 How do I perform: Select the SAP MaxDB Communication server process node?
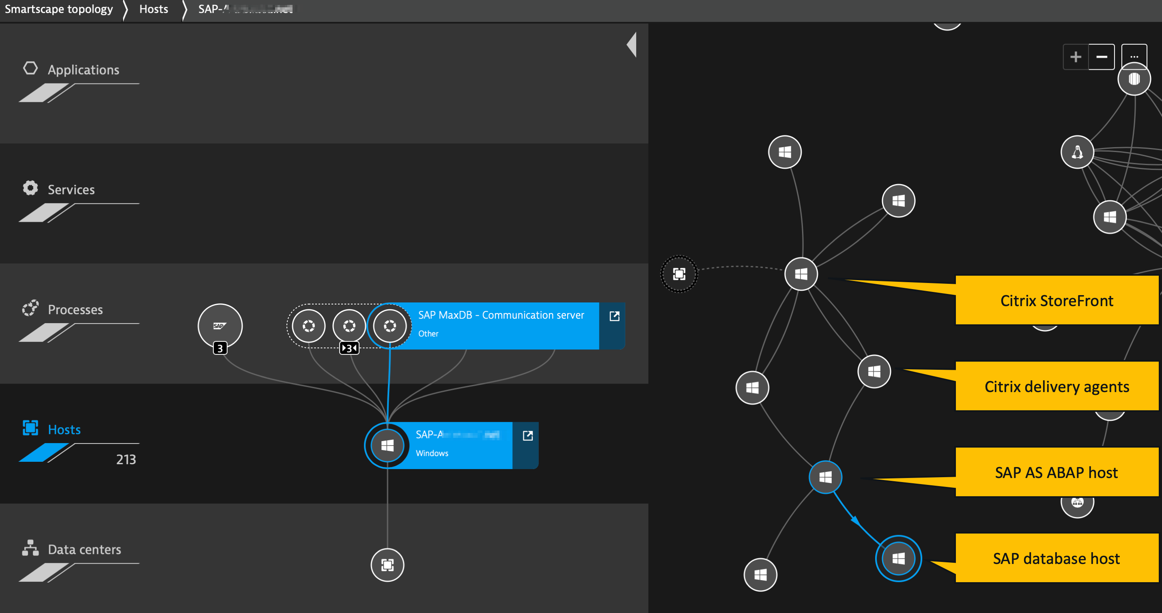point(390,326)
